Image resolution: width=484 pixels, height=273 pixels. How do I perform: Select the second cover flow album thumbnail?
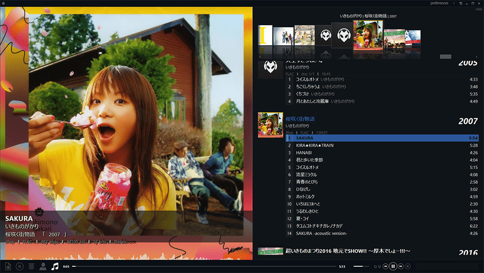click(283, 36)
